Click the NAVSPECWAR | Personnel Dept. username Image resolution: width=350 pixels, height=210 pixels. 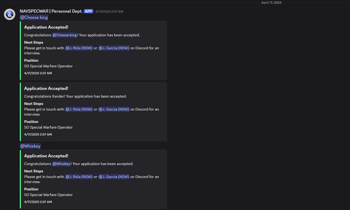pyautogui.click(x=51, y=11)
